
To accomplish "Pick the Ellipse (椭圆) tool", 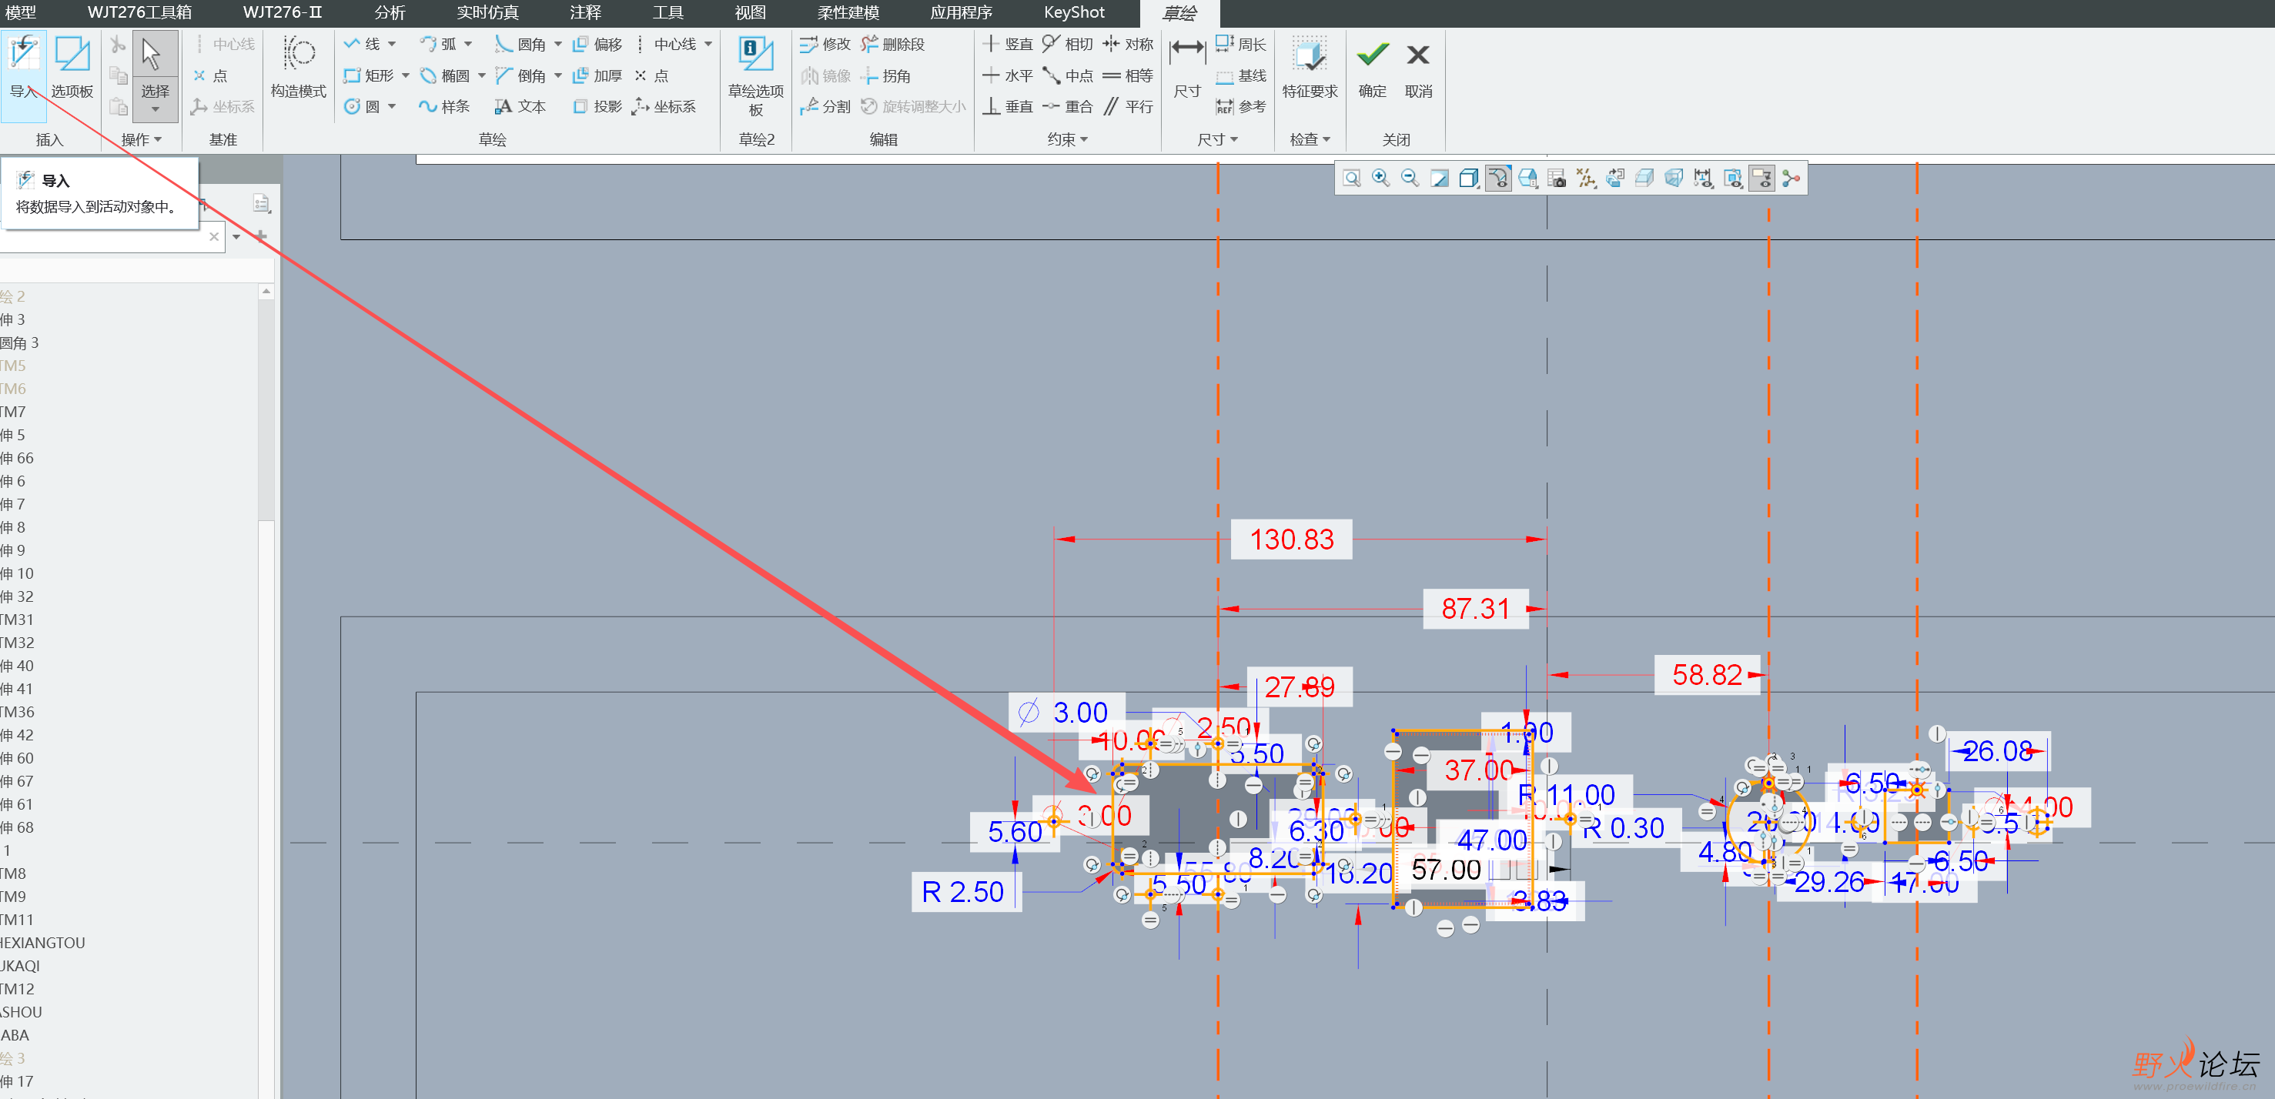I will [x=445, y=76].
